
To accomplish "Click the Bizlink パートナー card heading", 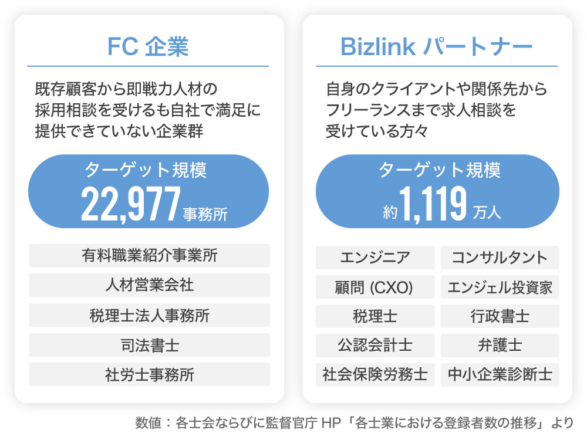I will tap(437, 47).
